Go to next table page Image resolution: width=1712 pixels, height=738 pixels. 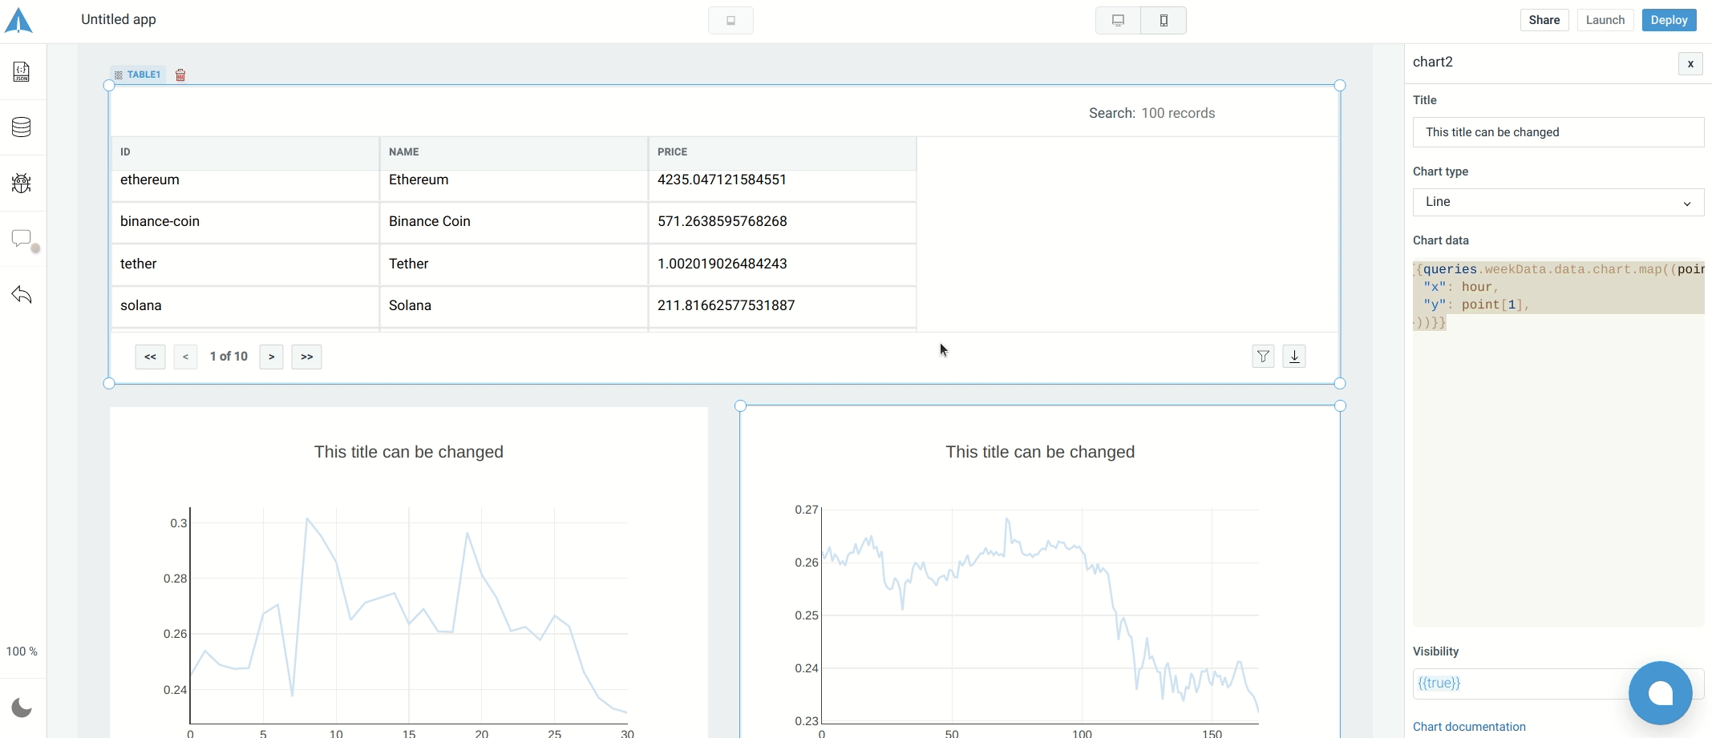pos(271,357)
